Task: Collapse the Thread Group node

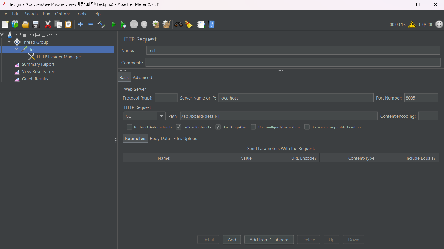Action: coord(9,42)
